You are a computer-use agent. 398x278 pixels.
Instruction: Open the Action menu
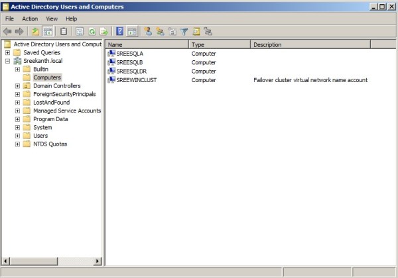(30, 19)
